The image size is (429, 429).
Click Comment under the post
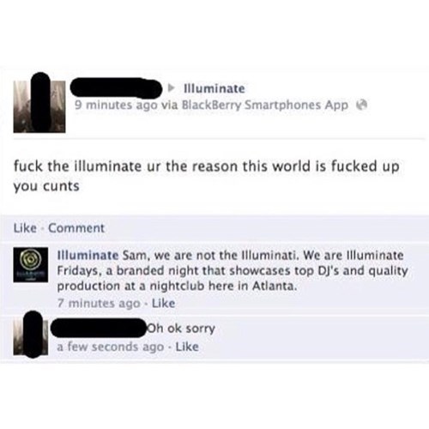coord(76,228)
